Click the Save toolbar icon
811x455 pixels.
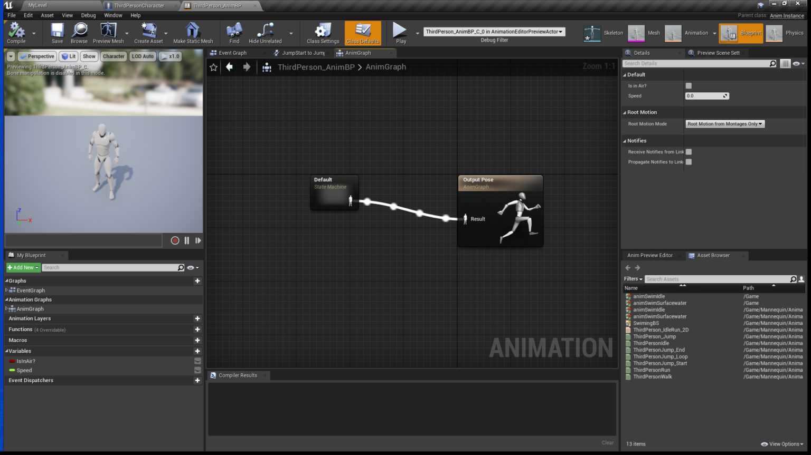tap(57, 33)
